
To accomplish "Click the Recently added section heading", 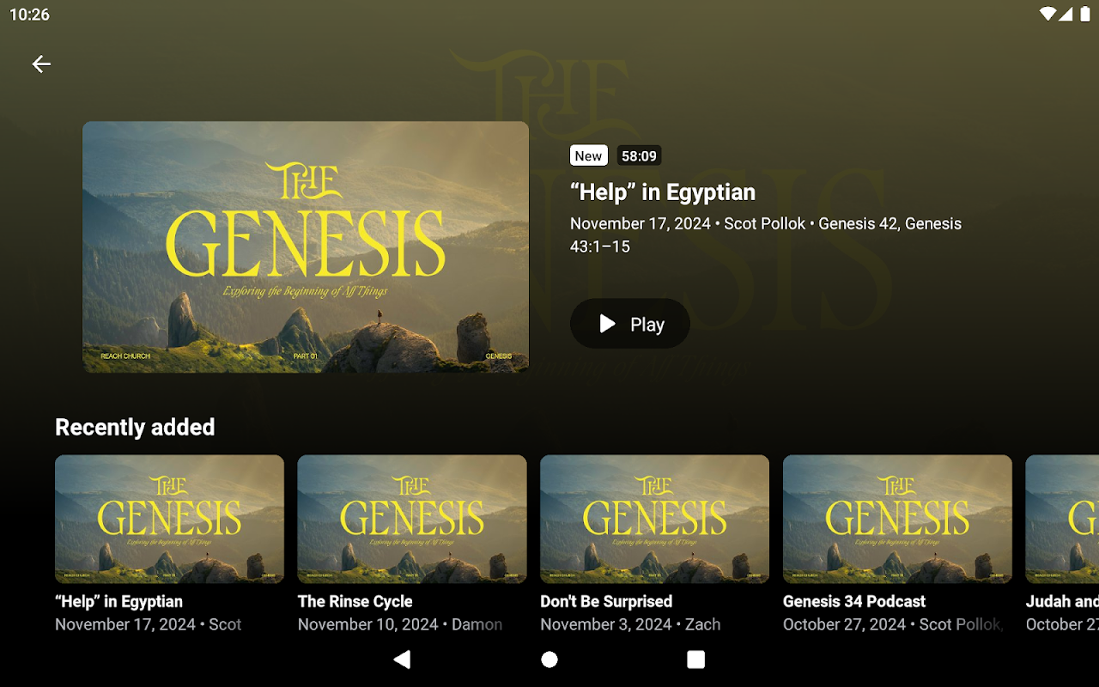I will tap(135, 427).
